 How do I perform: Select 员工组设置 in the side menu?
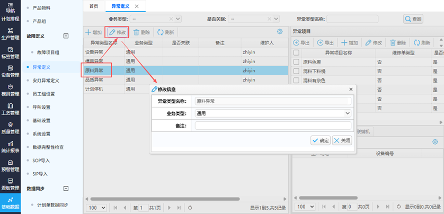coord(46,94)
